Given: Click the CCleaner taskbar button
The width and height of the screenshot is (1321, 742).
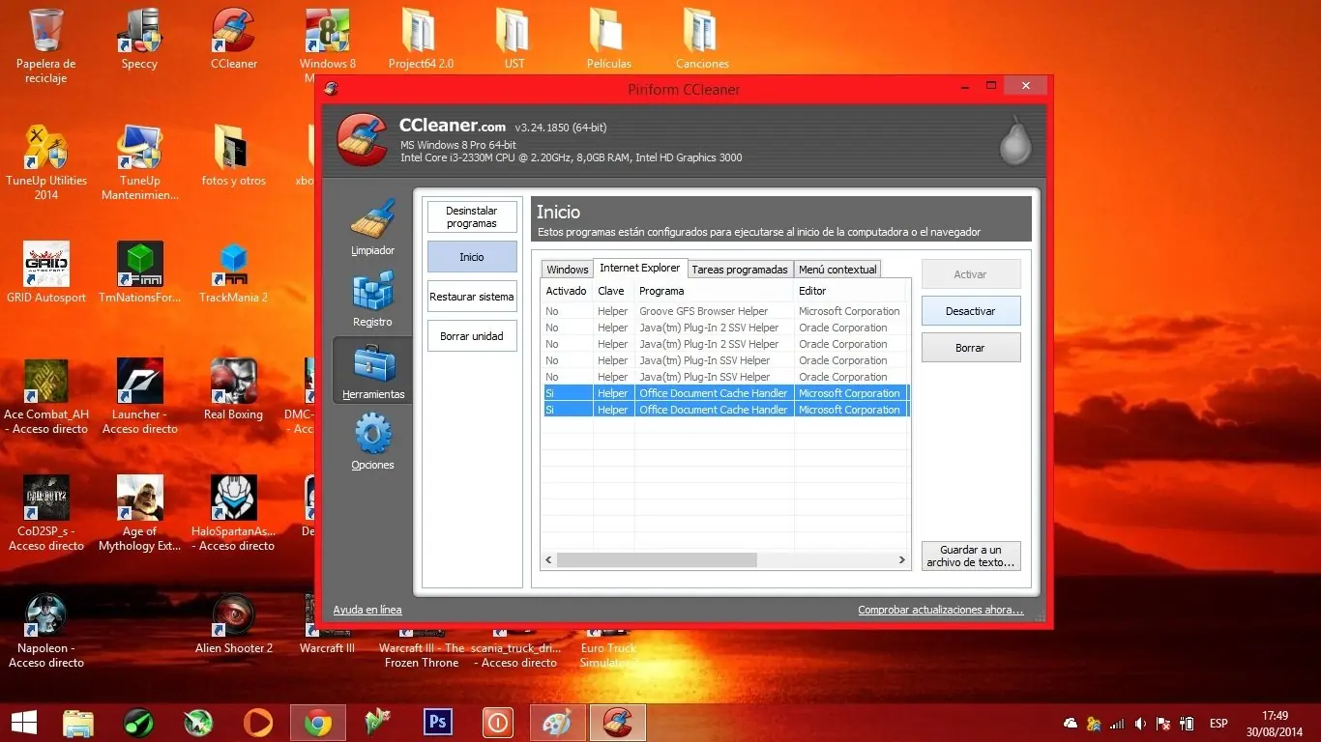Looking at the screenshot, I should point(618,722).
